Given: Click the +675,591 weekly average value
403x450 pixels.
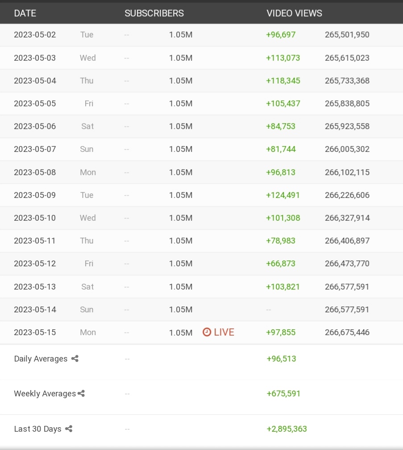Looking at the screenshot, I should 283,393.
